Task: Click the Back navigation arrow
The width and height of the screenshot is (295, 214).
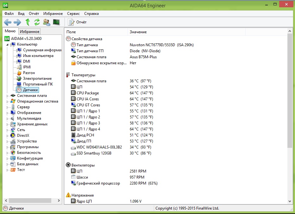Action: (8, 22)
